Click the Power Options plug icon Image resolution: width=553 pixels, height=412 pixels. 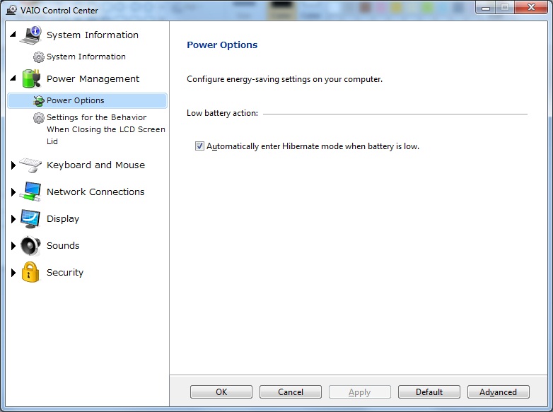tap(38, 101)
